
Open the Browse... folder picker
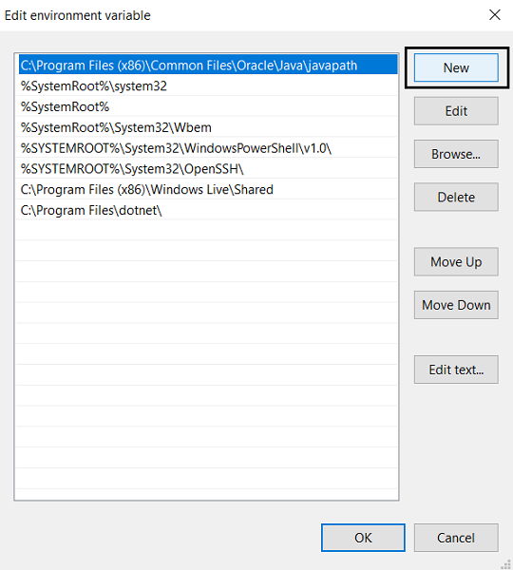(456, 154)
